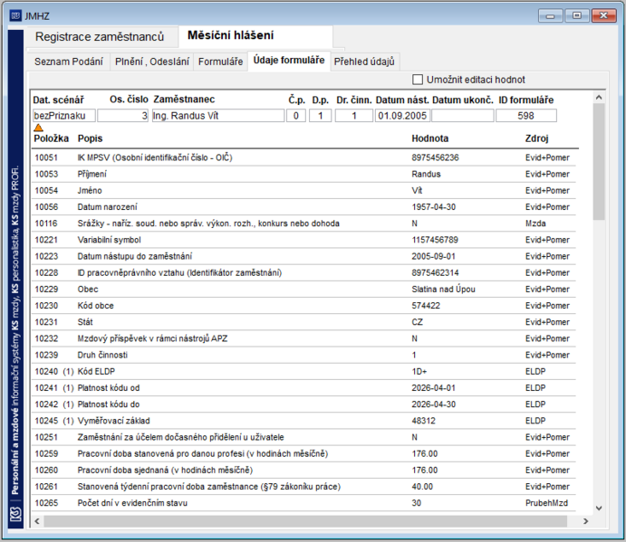
Task: Click the Dr. činn. field
Action: [353, 116]
